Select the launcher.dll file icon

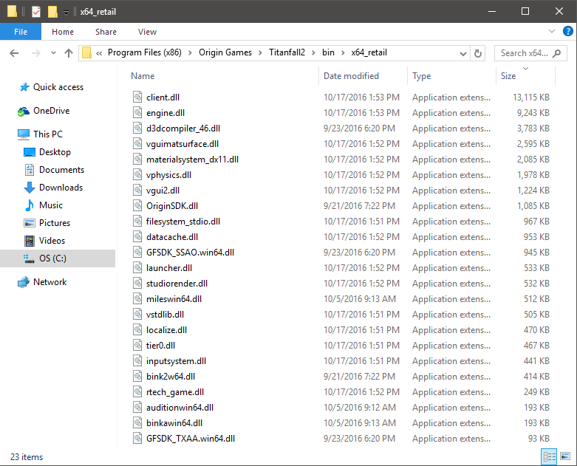point(137,268)
